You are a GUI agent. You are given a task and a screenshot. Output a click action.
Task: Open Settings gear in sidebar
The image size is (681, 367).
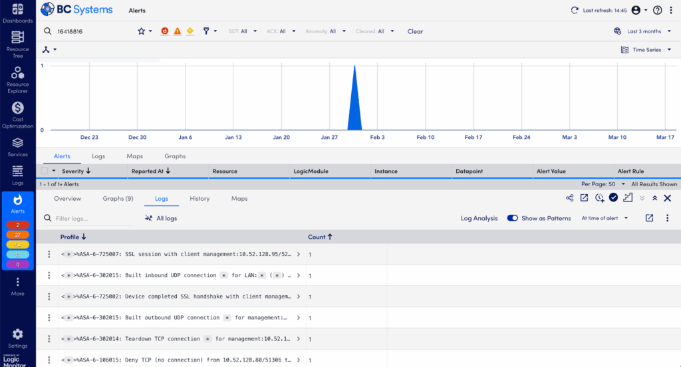point(17,338)
